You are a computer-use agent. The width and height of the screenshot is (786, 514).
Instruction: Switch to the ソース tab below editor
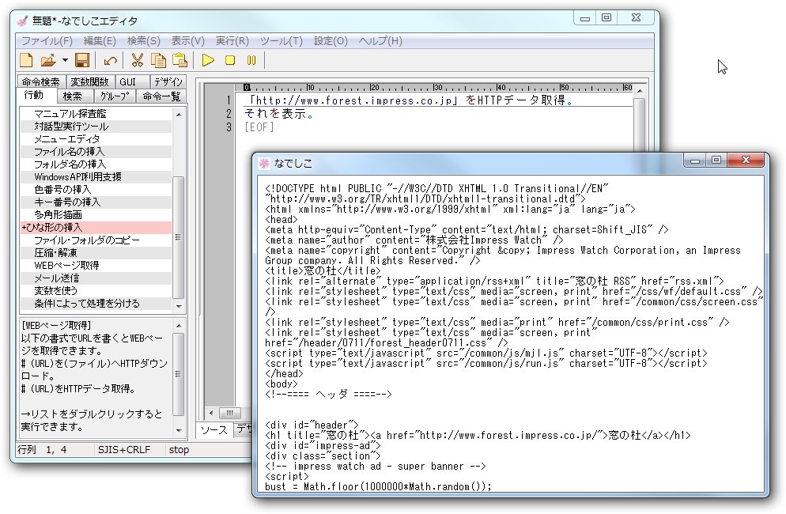click(214, 429)
